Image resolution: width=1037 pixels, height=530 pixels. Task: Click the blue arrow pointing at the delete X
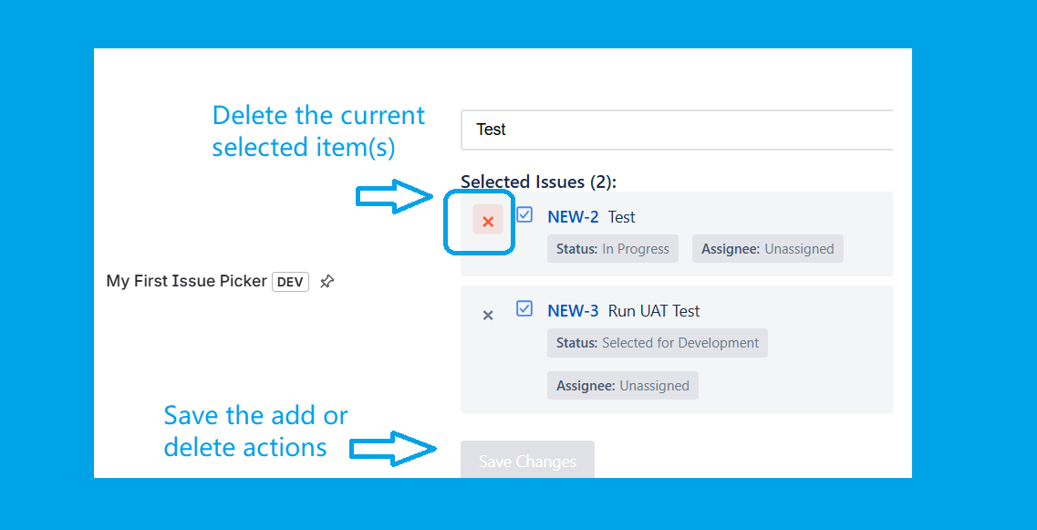(394, 195)
